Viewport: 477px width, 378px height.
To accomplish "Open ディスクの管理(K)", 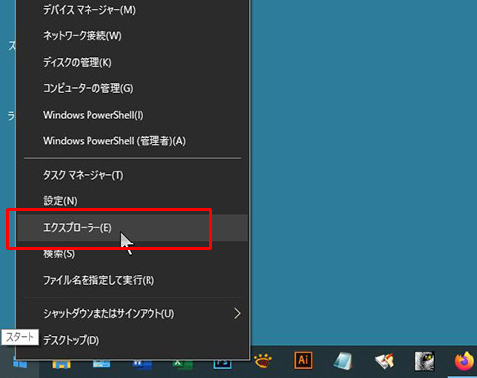I will (x=132, y=62).
